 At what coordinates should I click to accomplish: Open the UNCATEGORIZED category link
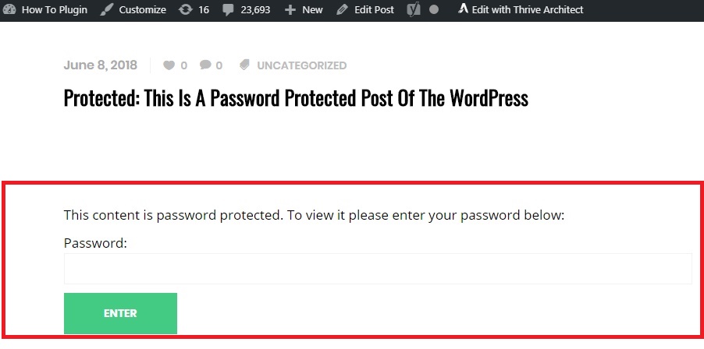click(301, 65)
